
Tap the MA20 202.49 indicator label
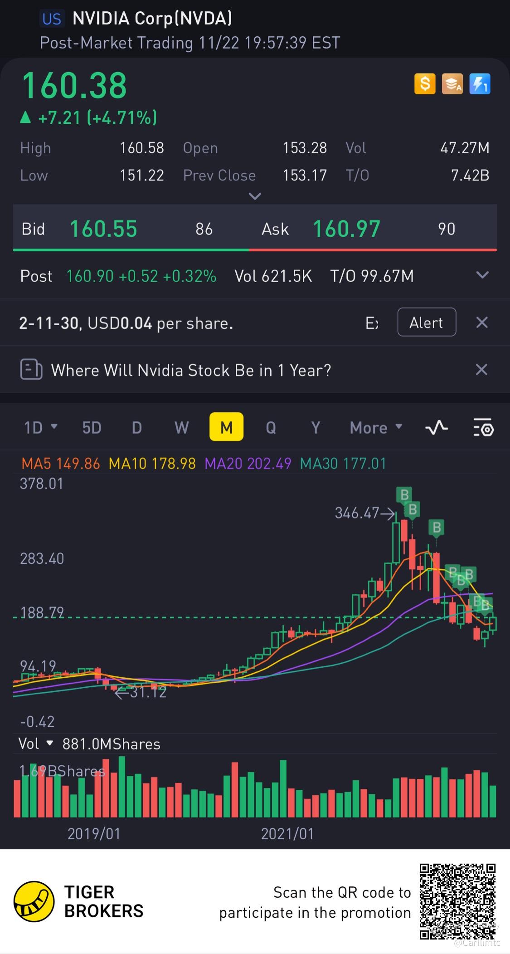pos(248,464)
